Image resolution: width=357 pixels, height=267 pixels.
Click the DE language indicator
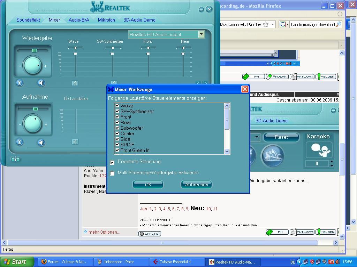293,262
